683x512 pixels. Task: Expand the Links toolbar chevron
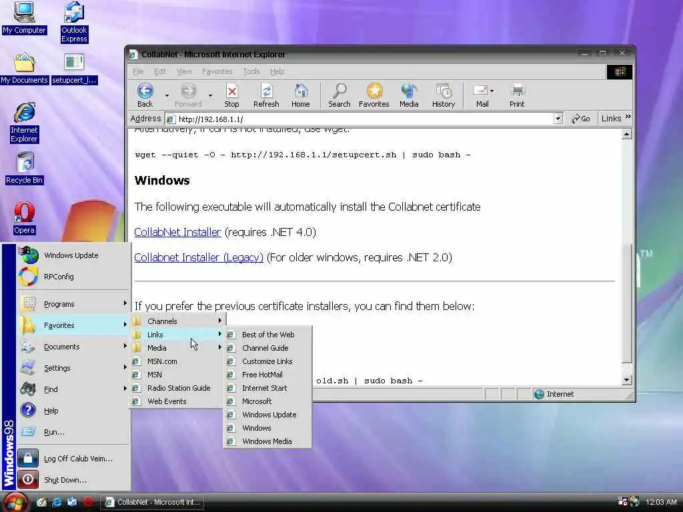(628, 117)
